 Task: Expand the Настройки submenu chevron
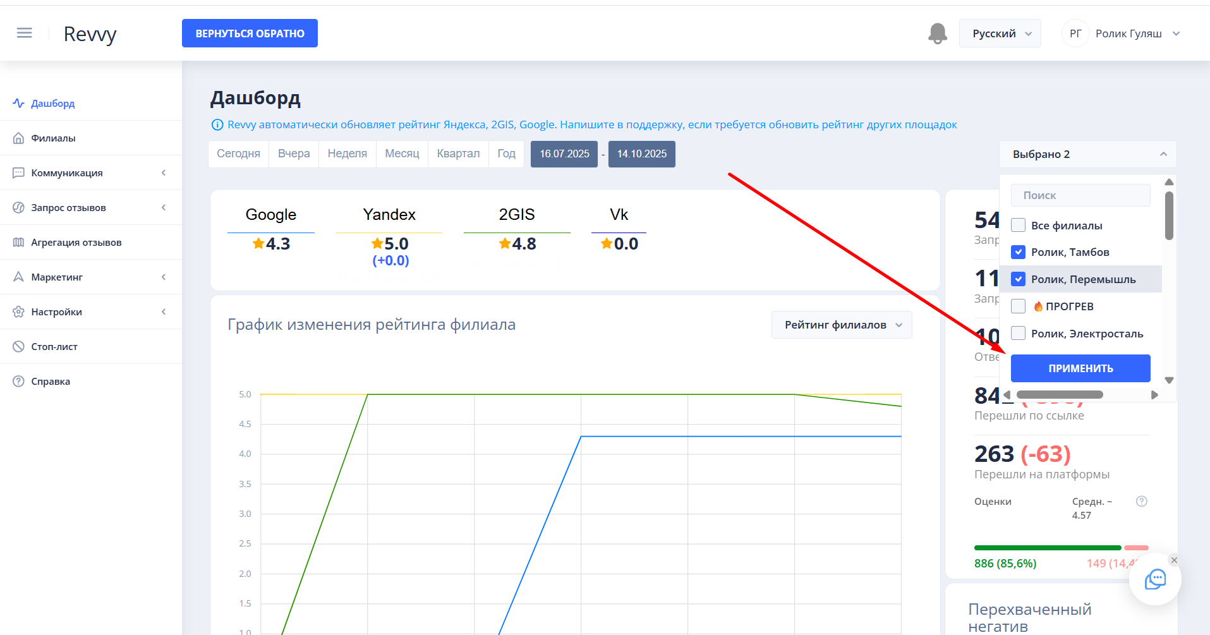(164, 311)
